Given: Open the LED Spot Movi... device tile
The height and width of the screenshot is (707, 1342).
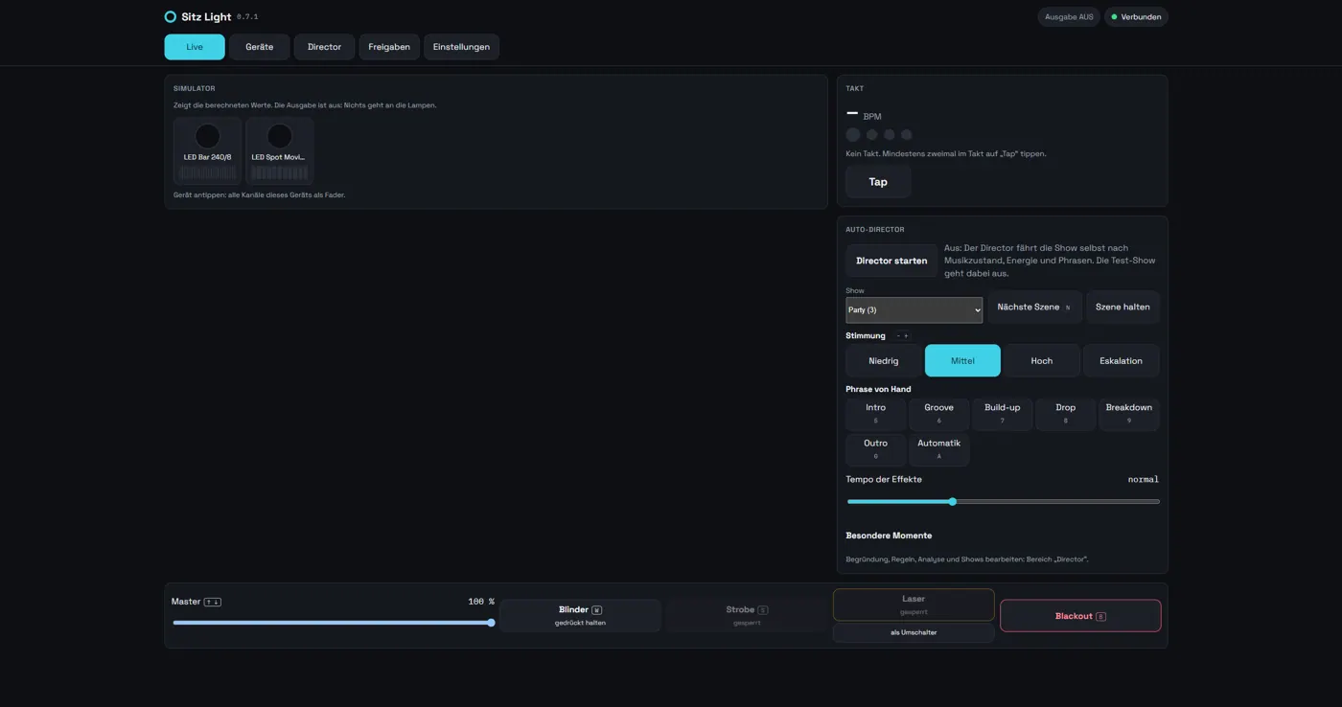Looking at the screenshot, I should coord(279,150).
